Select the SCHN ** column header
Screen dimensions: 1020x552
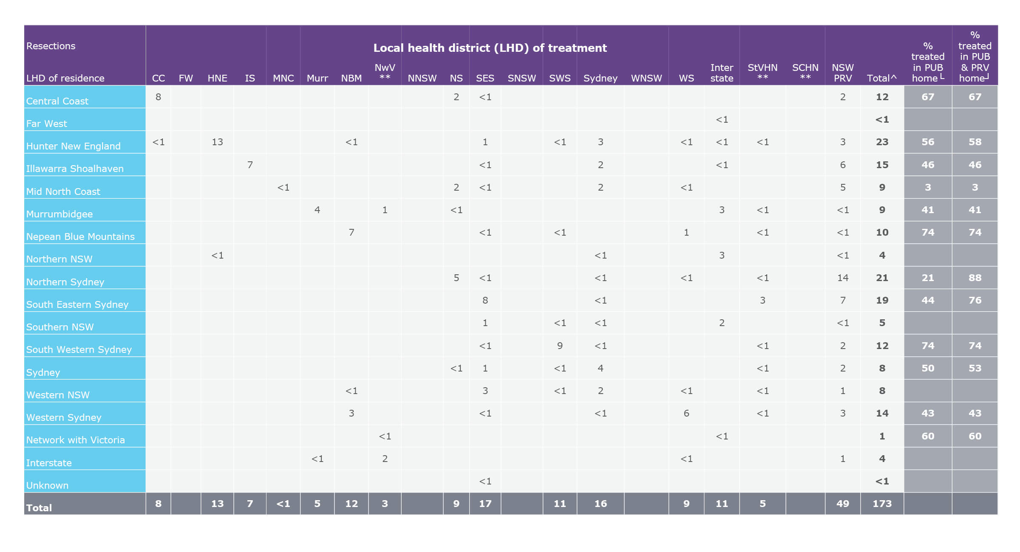coord(805,72)
